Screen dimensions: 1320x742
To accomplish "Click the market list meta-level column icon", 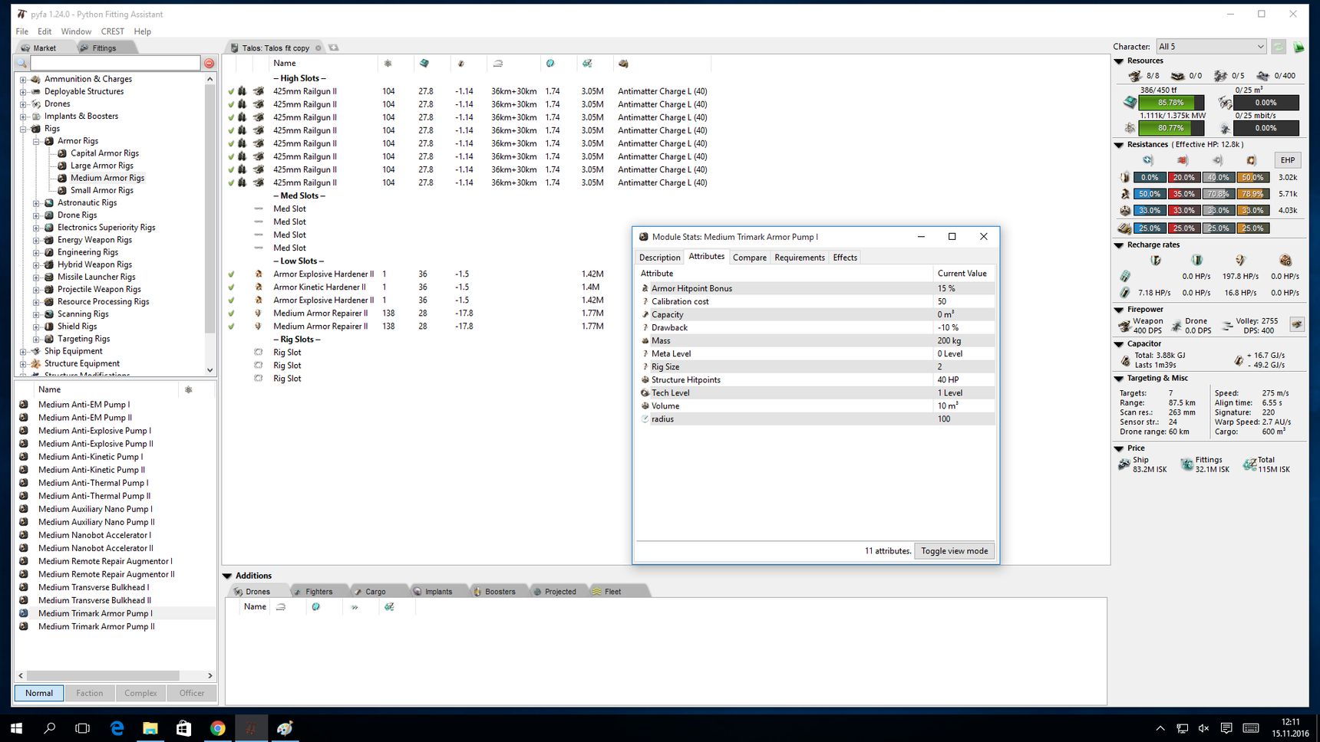I will click(188, 389).
